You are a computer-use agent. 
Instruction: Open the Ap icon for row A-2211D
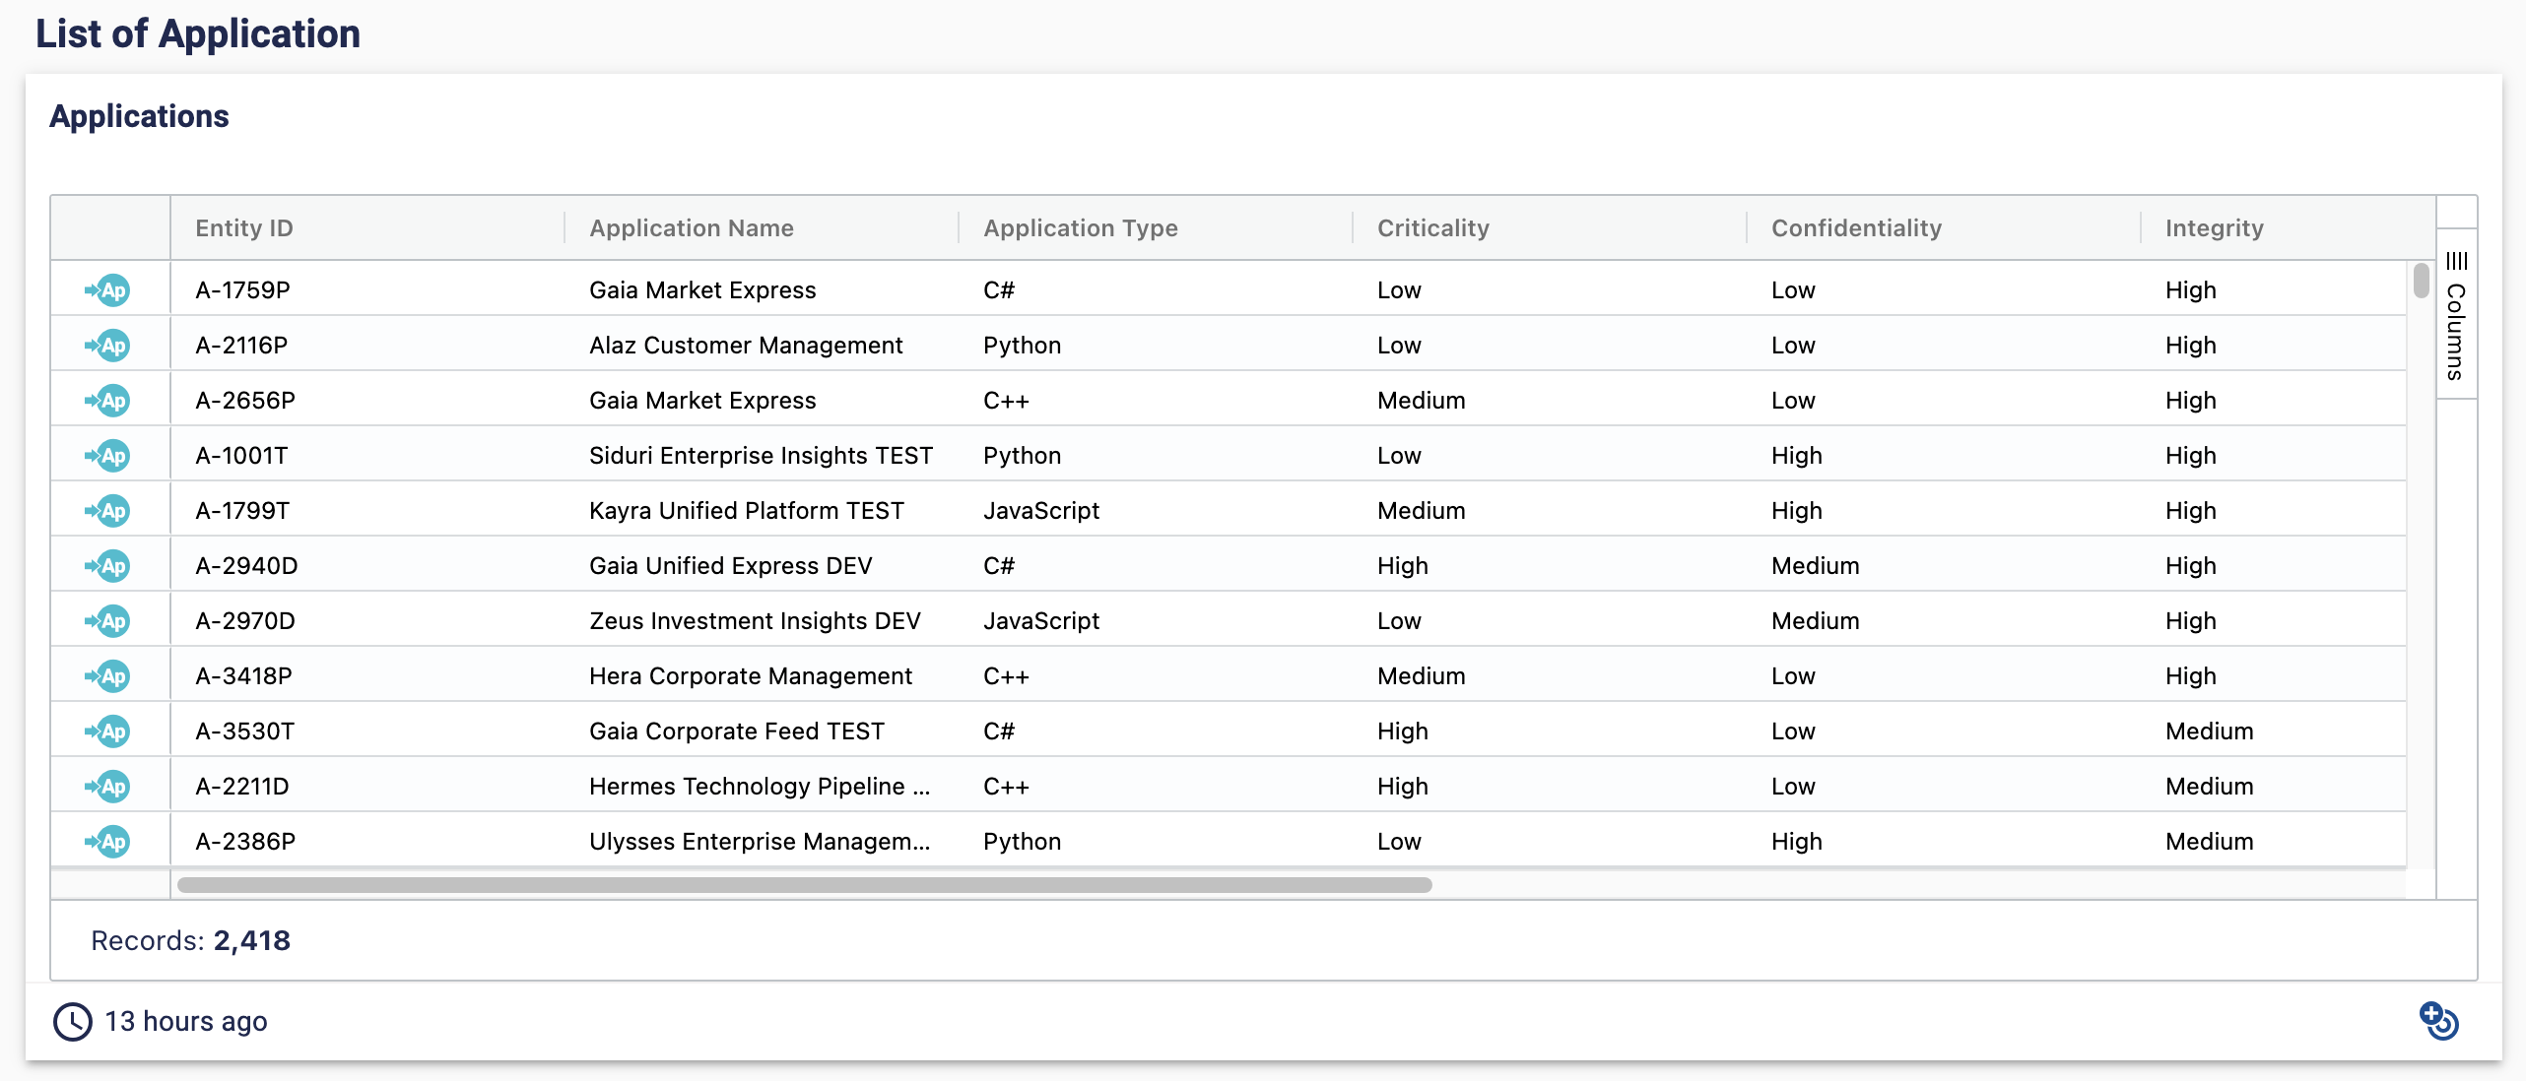(x=107, y=787)
